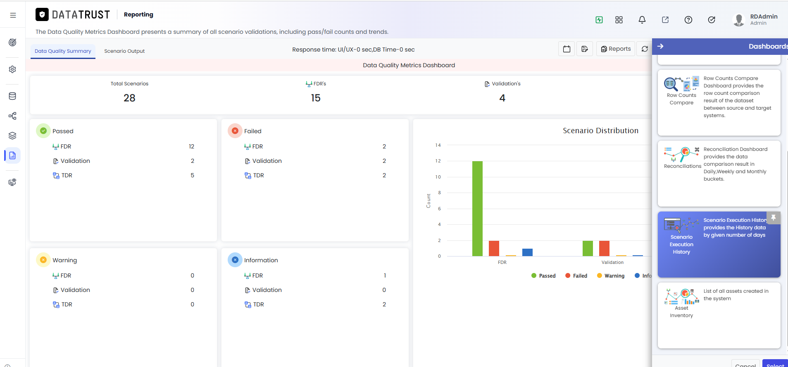
Task: Toggle Failed series in chart legend
Action: point(576,276)
